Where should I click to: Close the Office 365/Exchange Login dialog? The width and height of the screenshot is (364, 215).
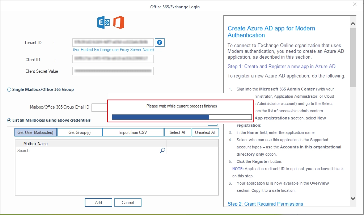(x=355, y=4)
